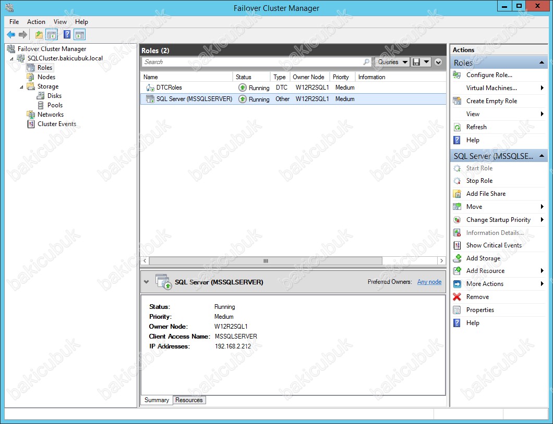Screen dimensions: 553x424
Task: Click Add File Share action
Action: tap(486, 194)
